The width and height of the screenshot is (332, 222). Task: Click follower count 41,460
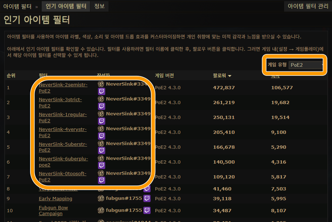pos(222,189)
